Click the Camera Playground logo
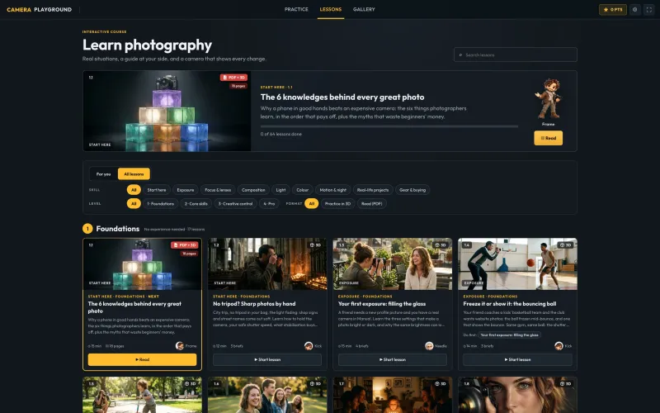 pos(39,9)
